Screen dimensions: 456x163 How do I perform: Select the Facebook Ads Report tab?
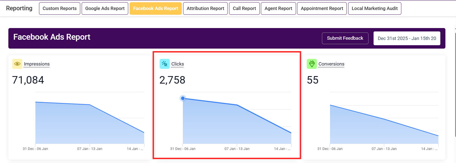pyautogui.click(x=156, y=8)
